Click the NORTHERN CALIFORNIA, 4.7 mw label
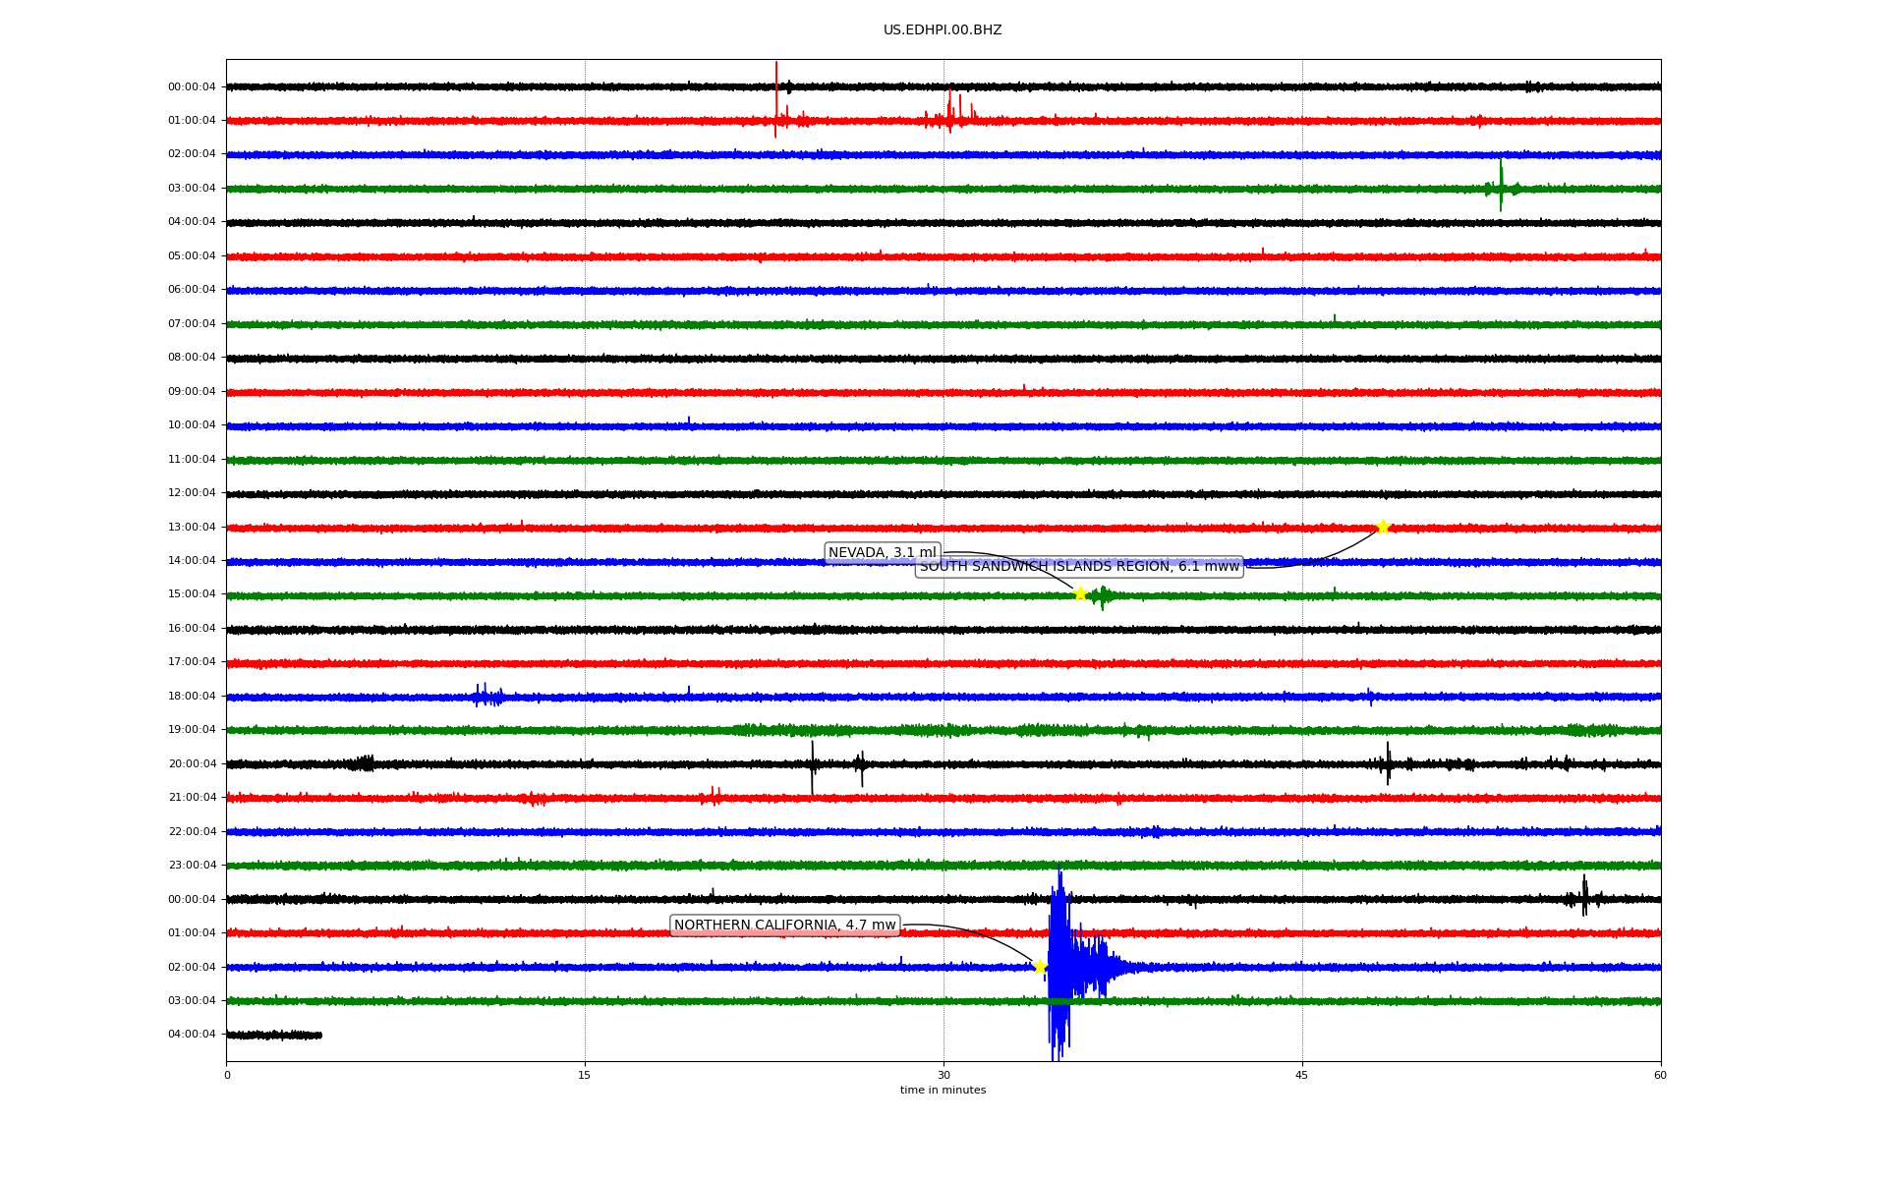 (784, 926)
